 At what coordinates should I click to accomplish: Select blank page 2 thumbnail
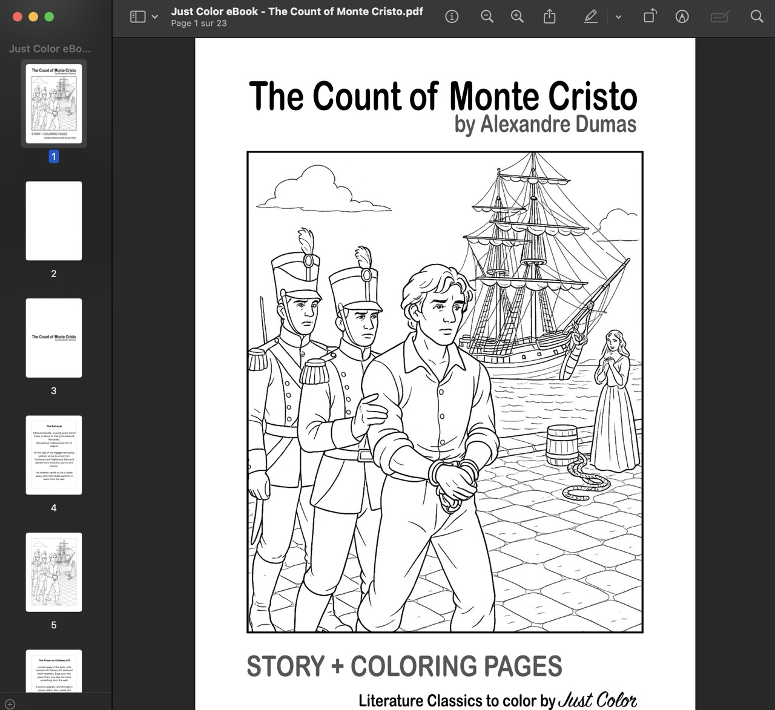click(x=54, y=221)
